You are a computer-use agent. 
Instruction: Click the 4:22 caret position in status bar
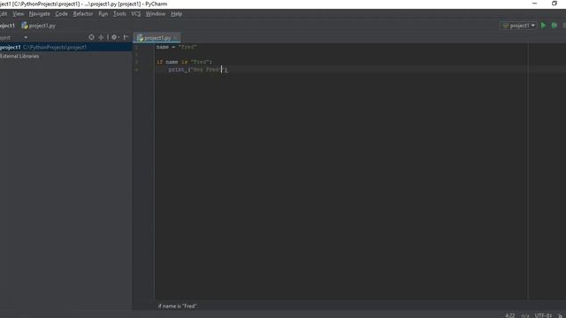[x=509, y=315]
